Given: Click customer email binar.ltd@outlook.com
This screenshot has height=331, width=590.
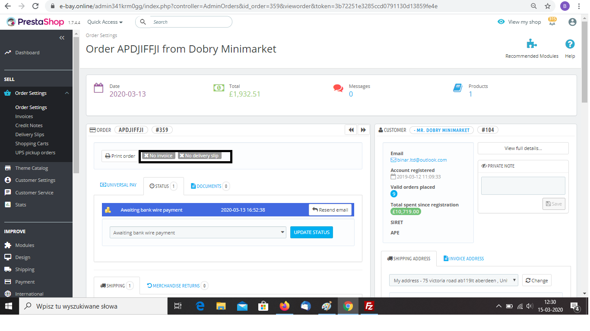Looking at the screenshot, I should 422,160.
